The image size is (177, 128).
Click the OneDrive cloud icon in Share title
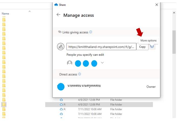56,5
